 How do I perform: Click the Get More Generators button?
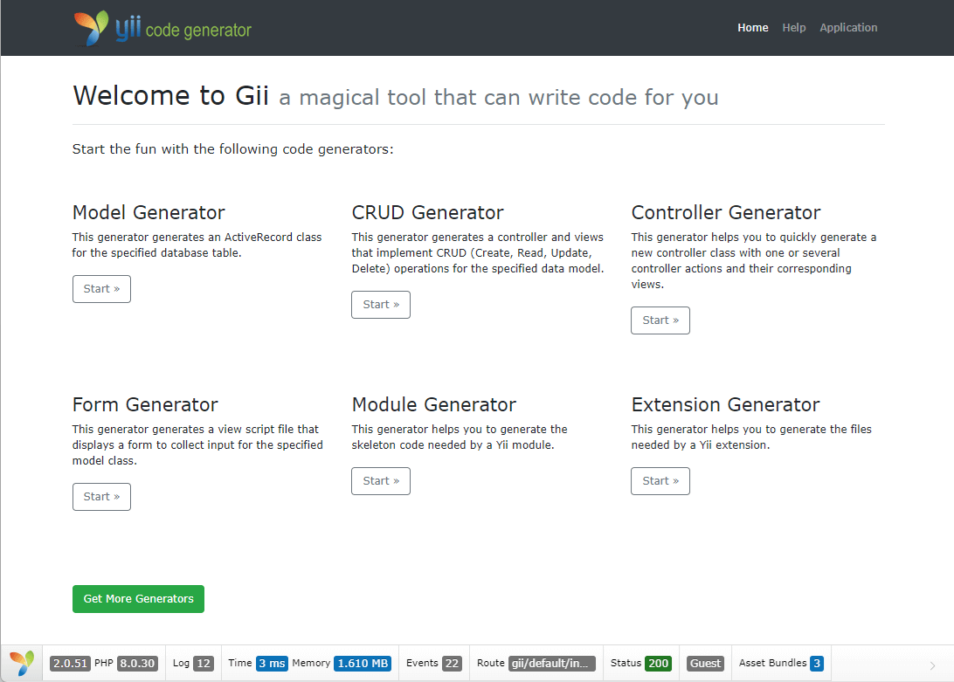138,599
